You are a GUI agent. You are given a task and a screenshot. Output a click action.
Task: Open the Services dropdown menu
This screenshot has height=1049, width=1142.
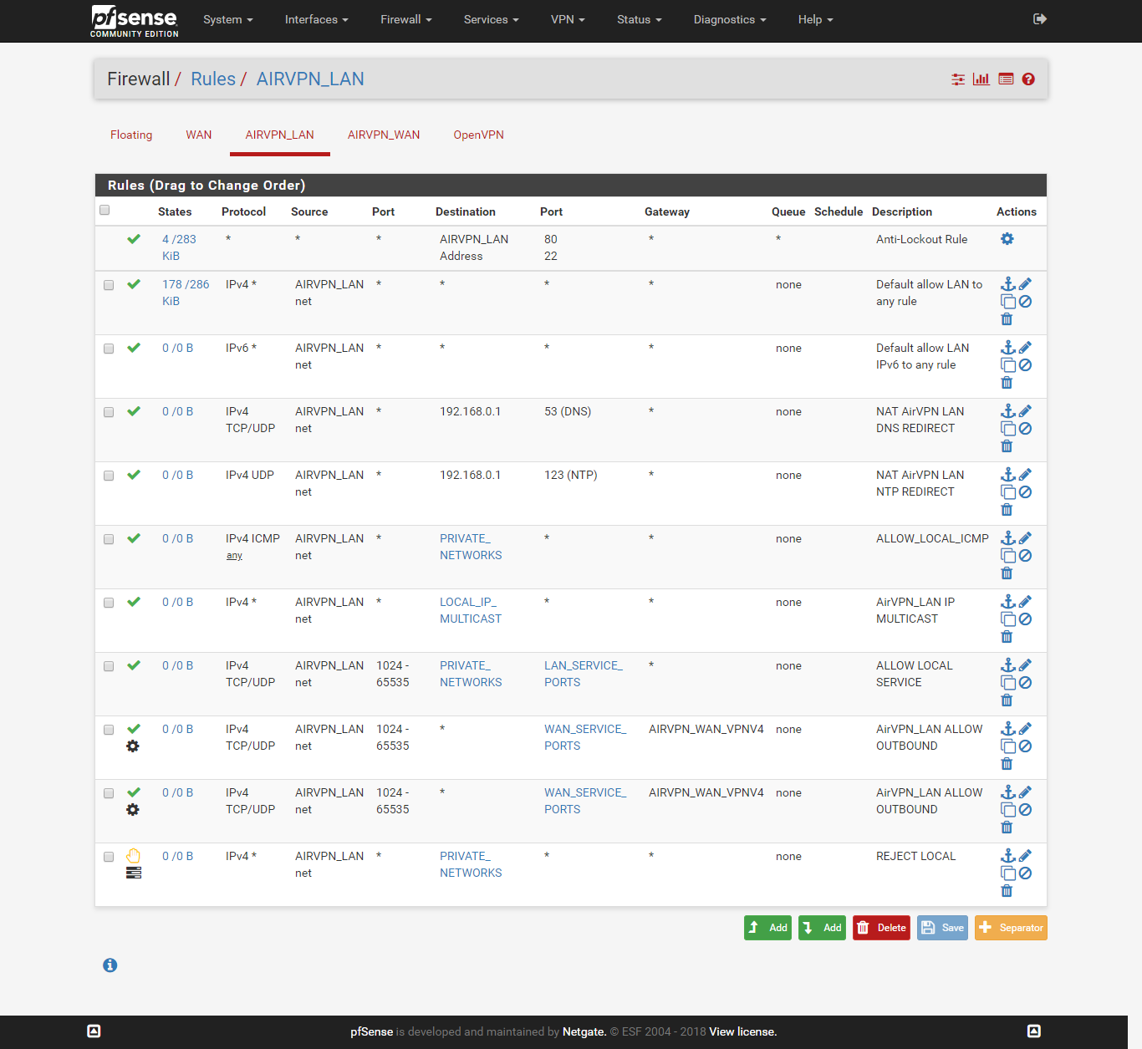pos(492,20)
